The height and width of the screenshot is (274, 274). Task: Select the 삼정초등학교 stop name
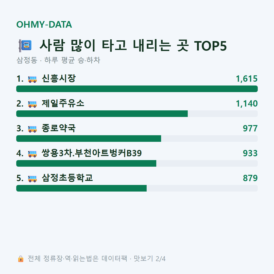pyautogui.click(x=67, y=178)
